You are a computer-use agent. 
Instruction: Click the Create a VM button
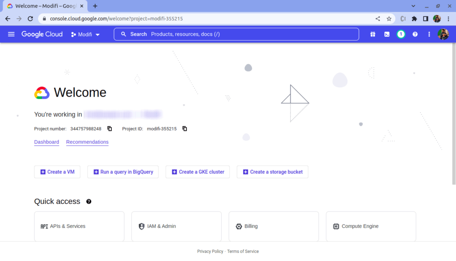click(x=57, y=172)
